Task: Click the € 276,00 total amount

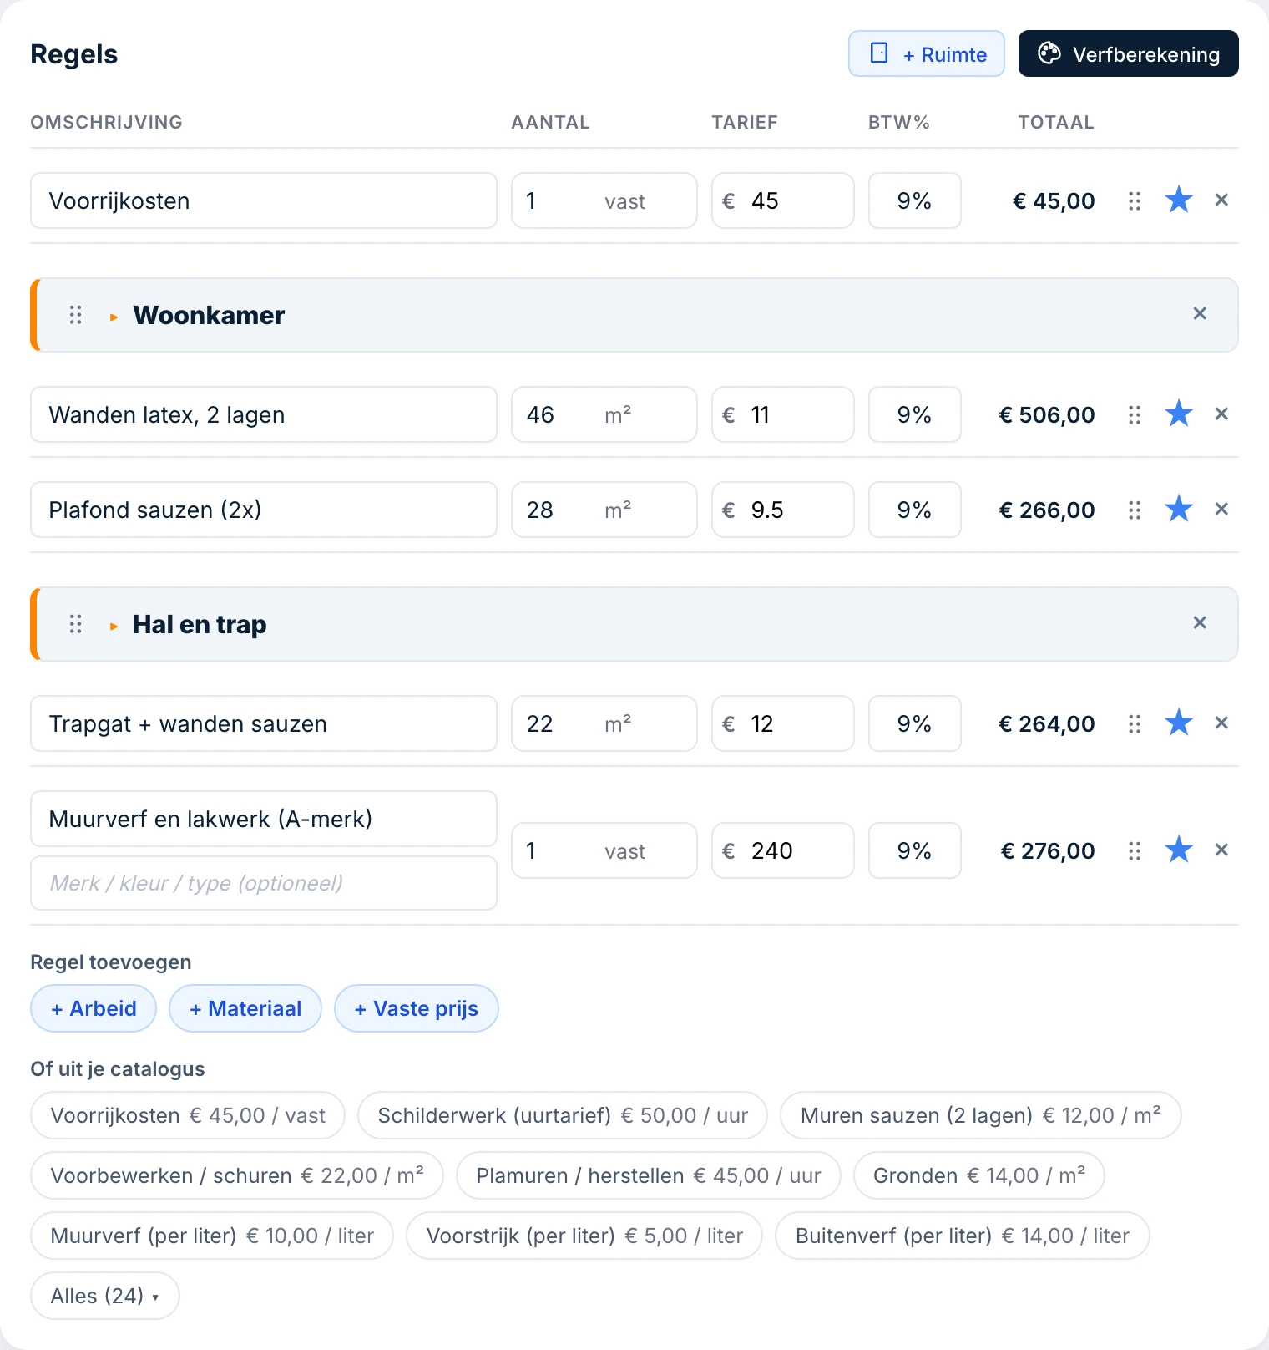Action: (x=1048, y=850)
